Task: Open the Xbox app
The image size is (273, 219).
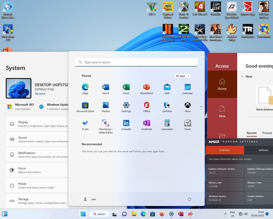Action: pyautogui.click(x=188, y=107)
